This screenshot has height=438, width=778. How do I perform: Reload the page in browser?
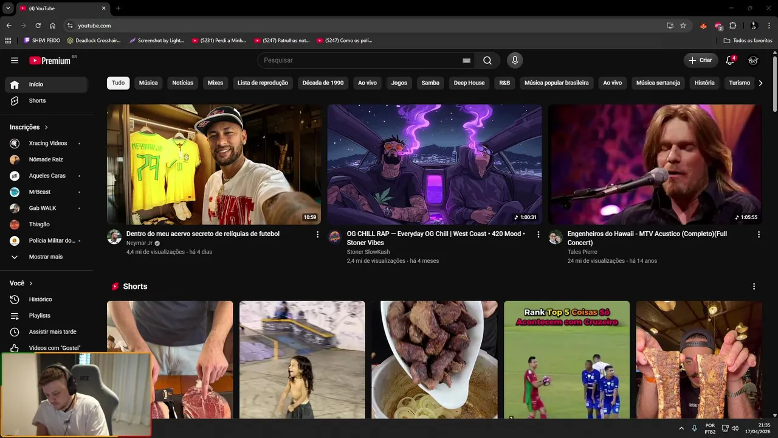point(38,26)
